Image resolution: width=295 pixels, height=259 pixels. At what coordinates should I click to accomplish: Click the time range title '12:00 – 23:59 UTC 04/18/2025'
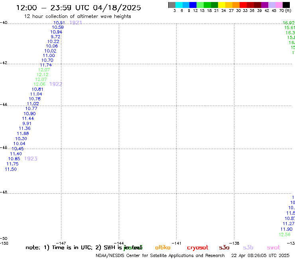[79, 8]
